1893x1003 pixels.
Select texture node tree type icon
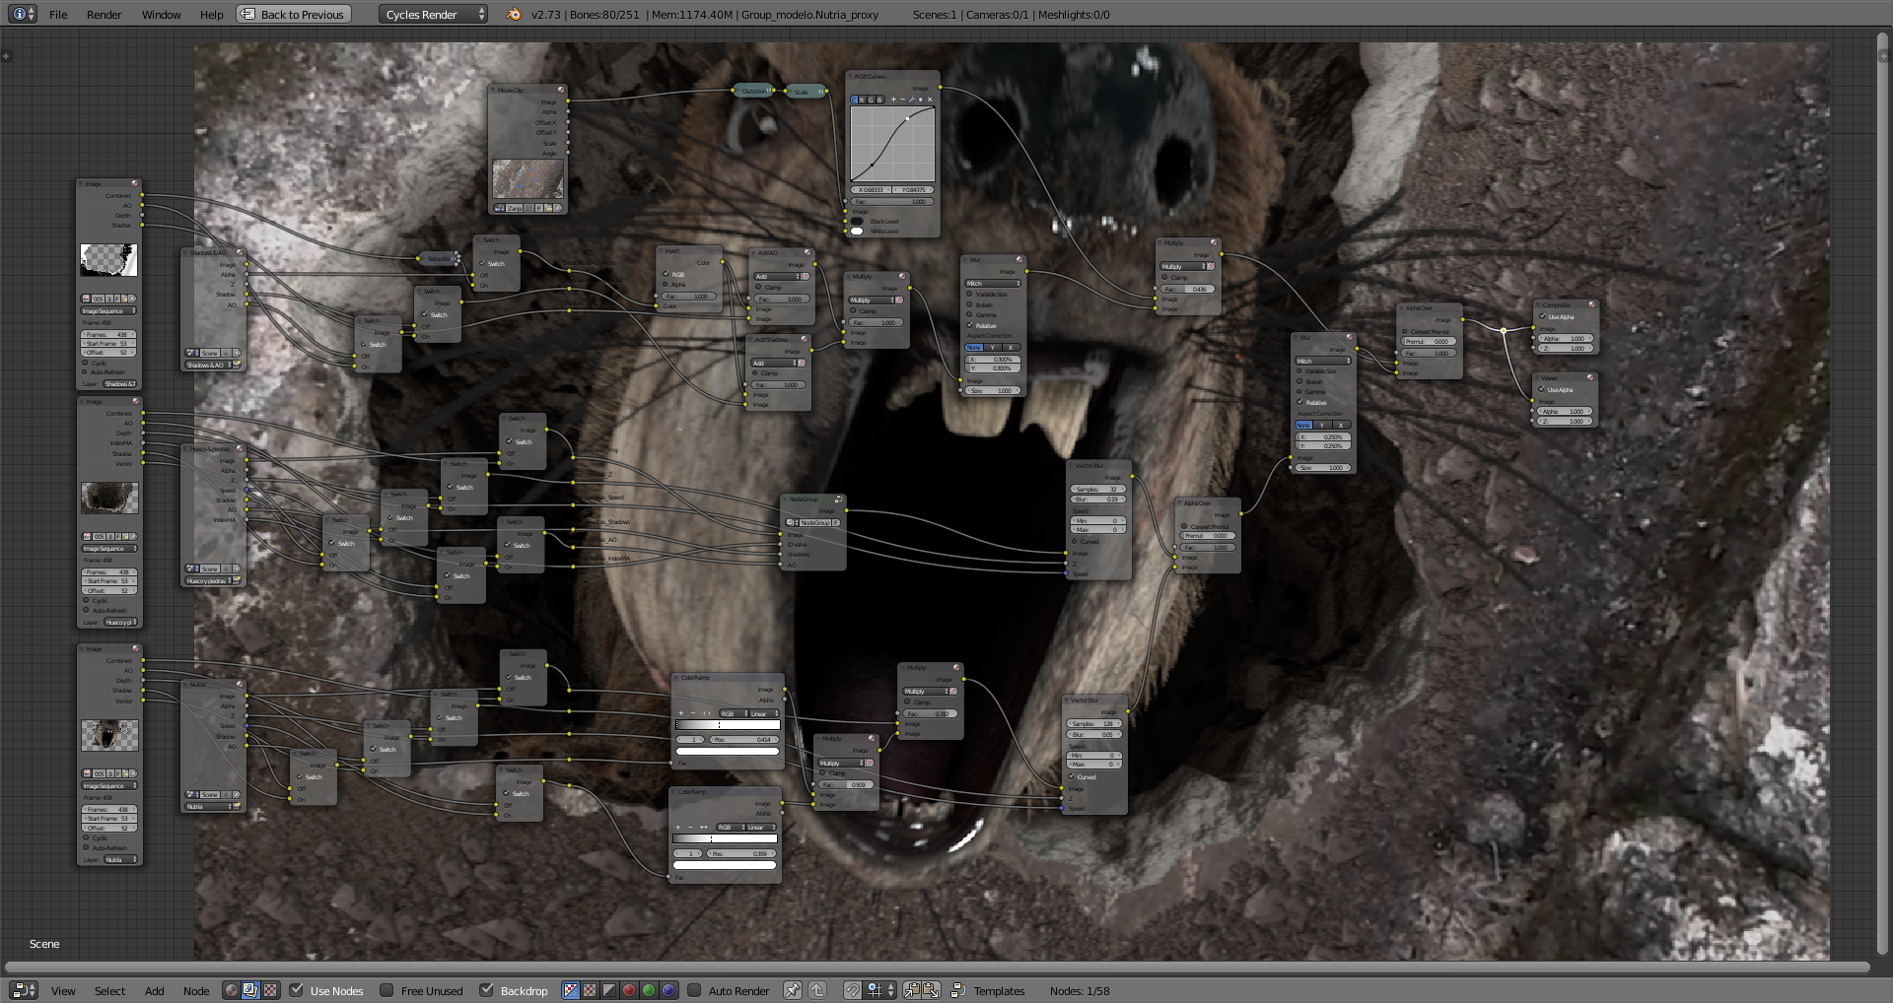[270, 990]
